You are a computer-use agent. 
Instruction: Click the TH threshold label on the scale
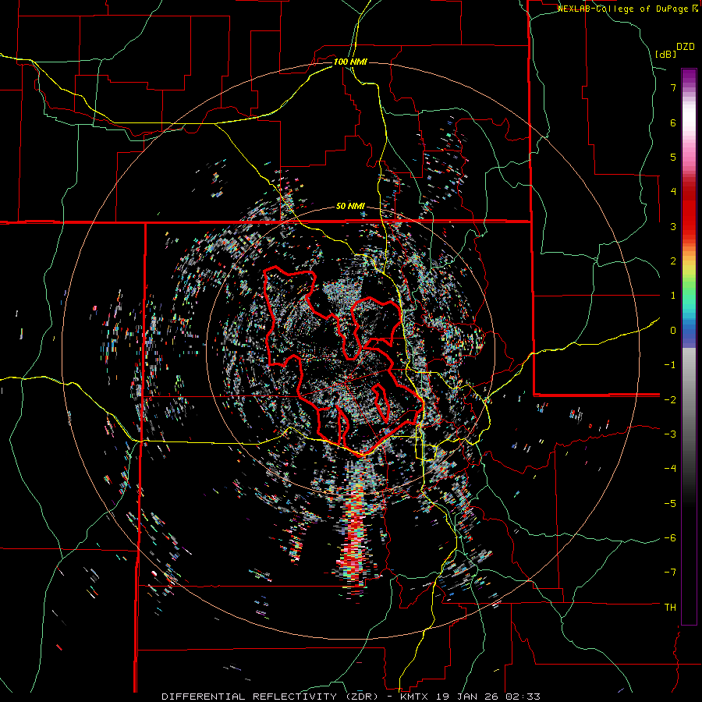coord(670,608)
